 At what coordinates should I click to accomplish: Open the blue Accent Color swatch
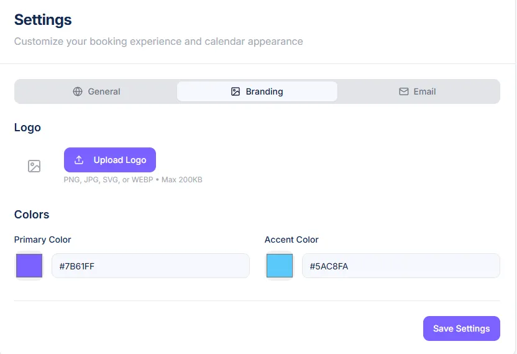(x=280, y=266)
